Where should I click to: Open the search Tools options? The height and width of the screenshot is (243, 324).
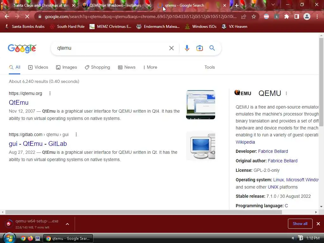click(209, 67)
